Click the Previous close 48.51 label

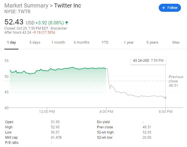click(176, 81)
